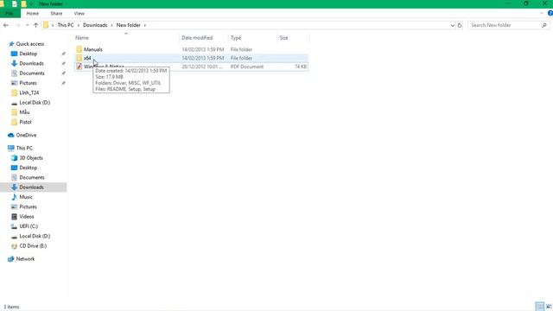
Task: Sort by Name column header
Action: pos(82,38)
